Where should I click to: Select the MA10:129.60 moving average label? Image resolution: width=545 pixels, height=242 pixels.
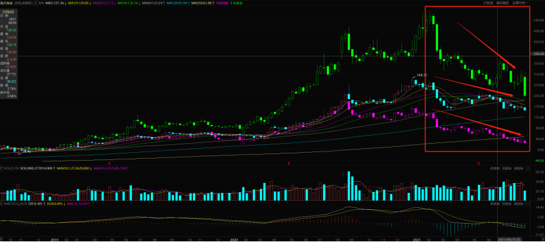pos(79,3)
